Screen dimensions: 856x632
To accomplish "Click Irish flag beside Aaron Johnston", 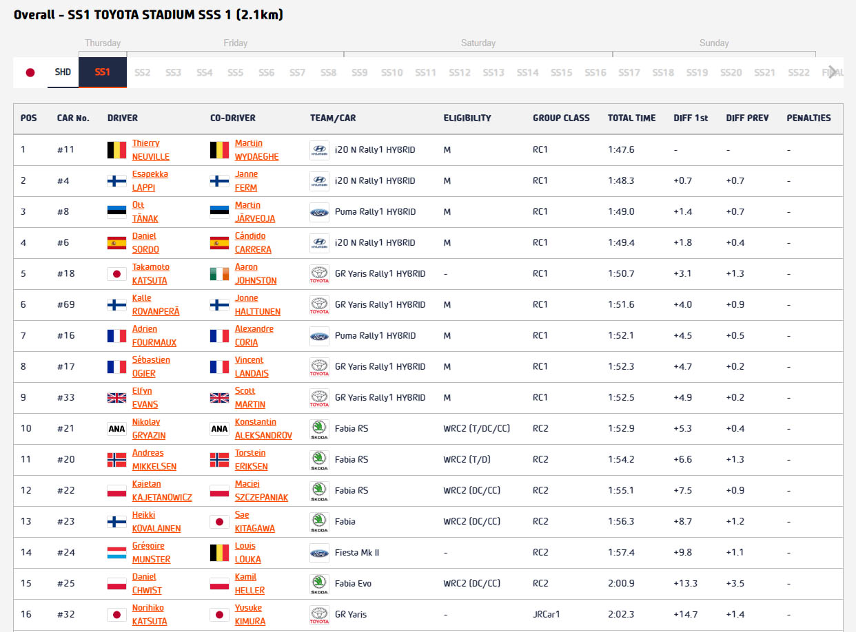I will coord(219,274).
